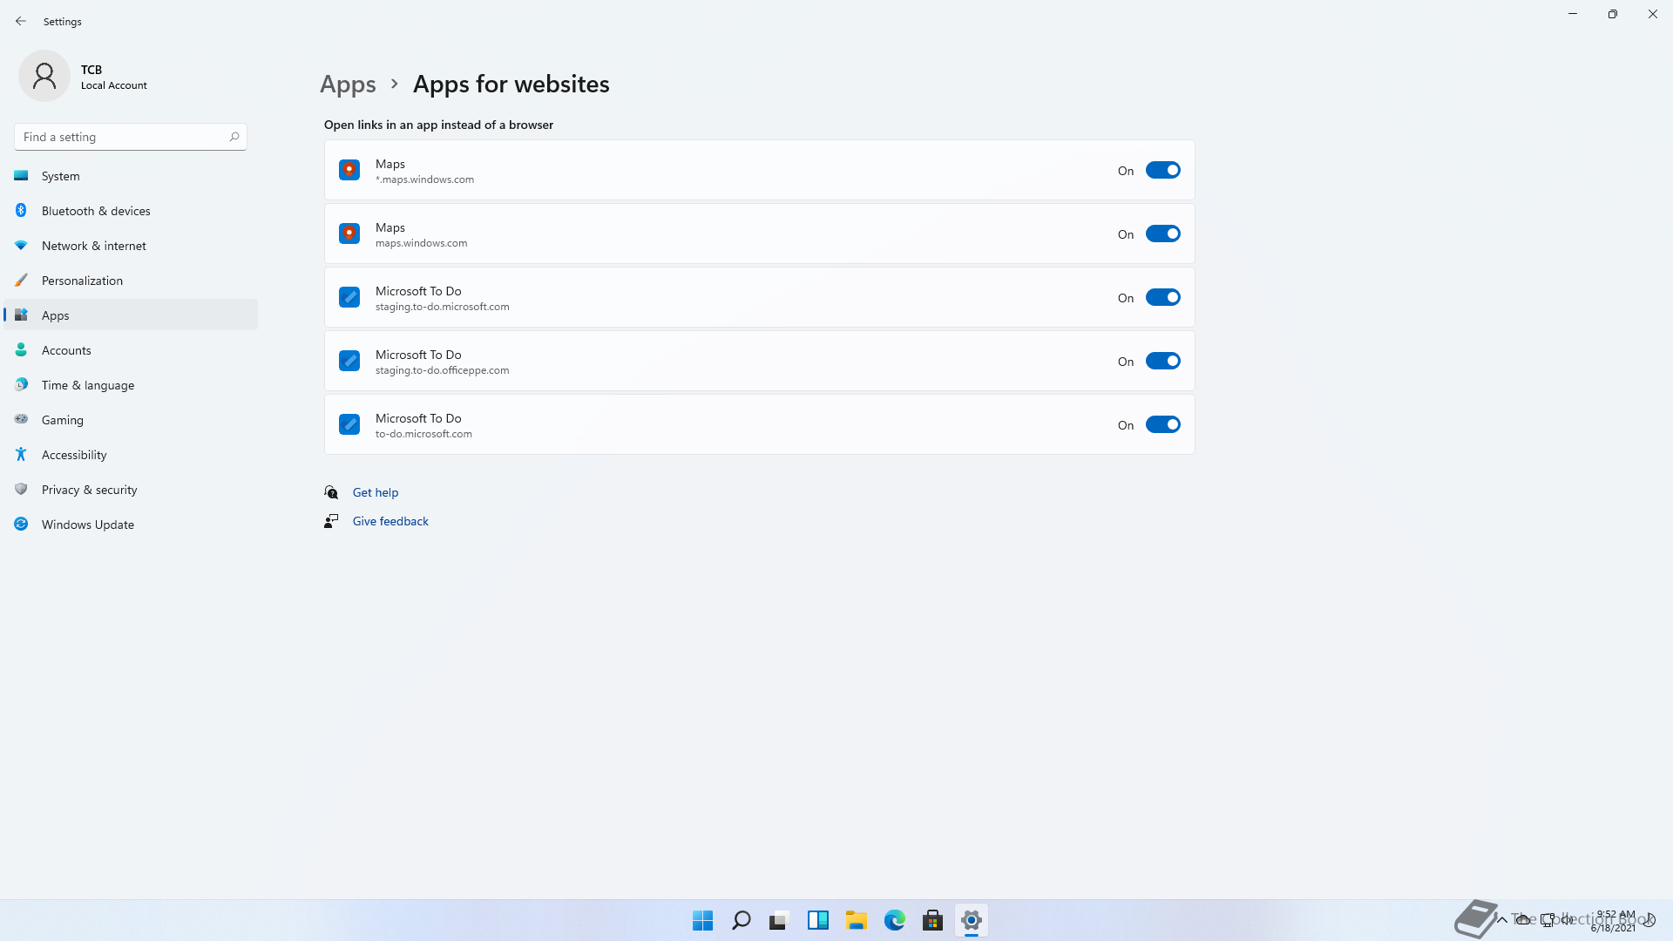
Task: Open Time & language settings
Action: click(x=131, y=385)
